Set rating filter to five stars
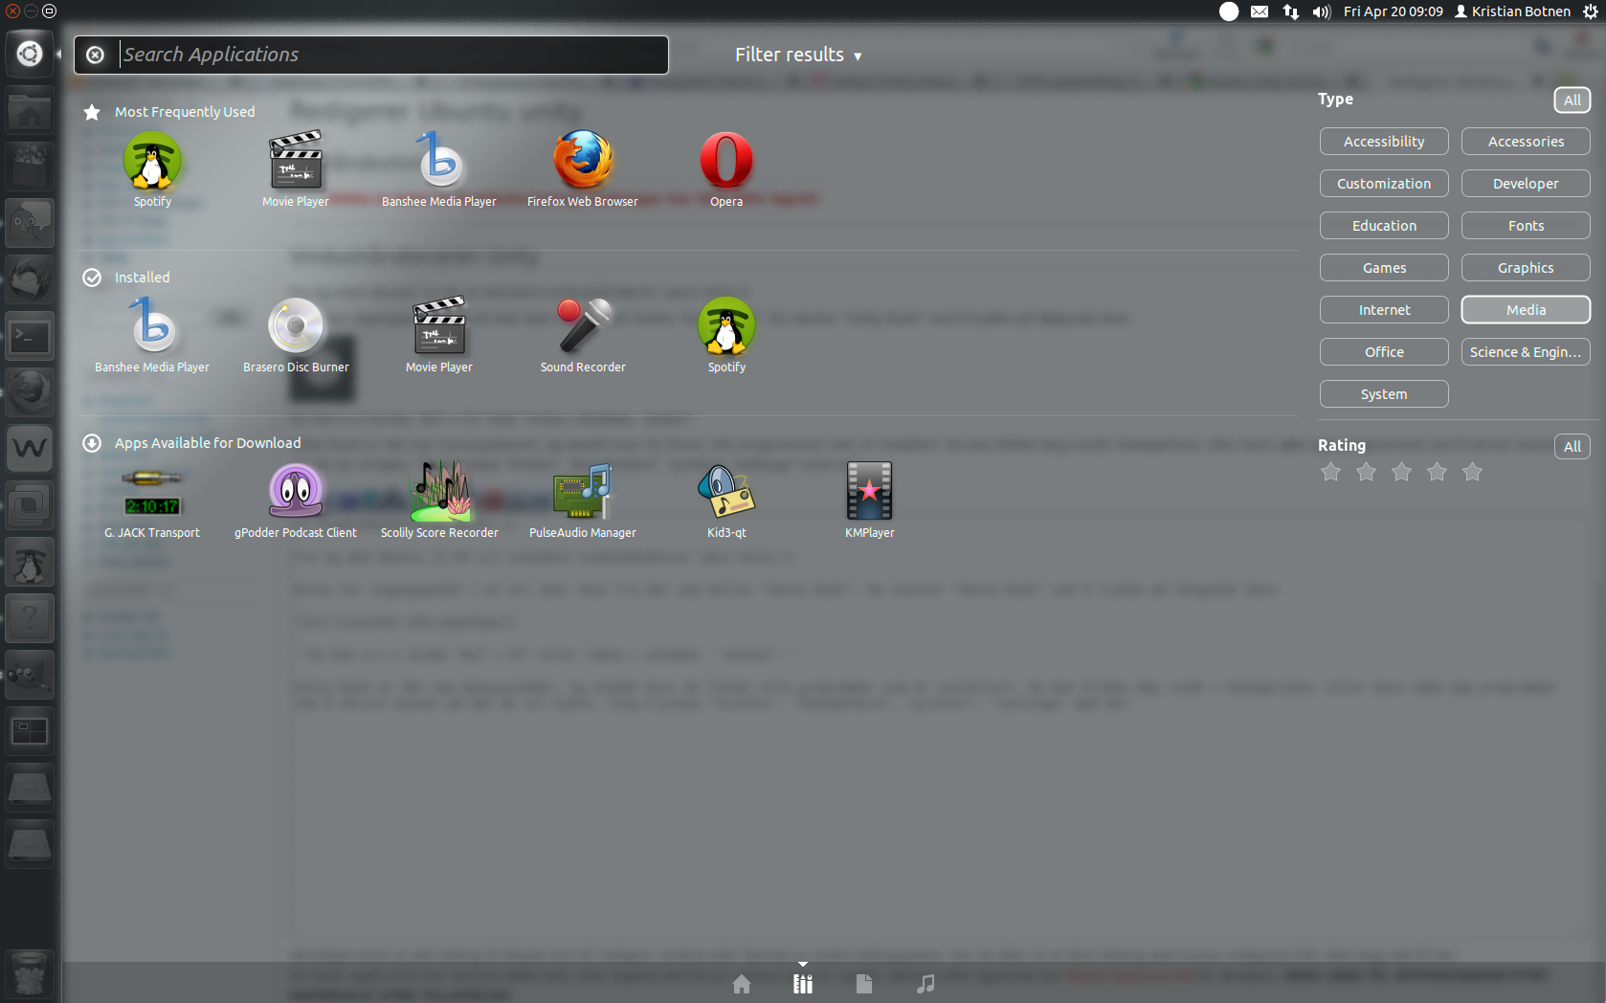This screenshot has width=1606, height=1003. (x=1472, y=472)
